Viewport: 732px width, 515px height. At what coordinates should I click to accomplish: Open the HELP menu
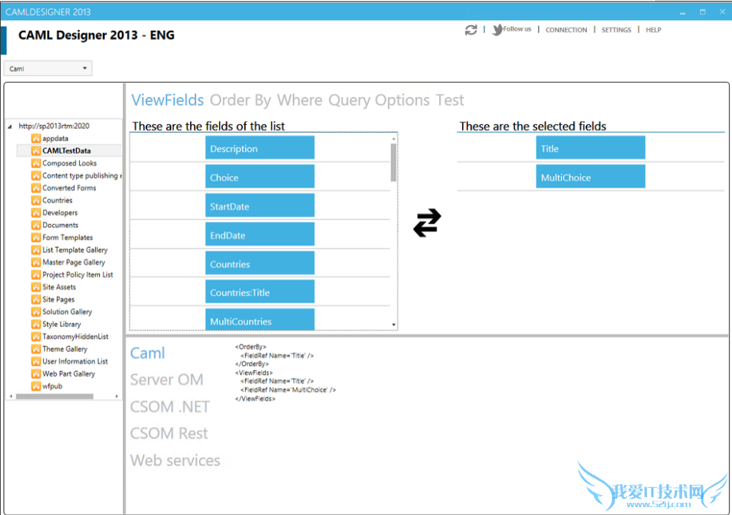click(653, 30)
